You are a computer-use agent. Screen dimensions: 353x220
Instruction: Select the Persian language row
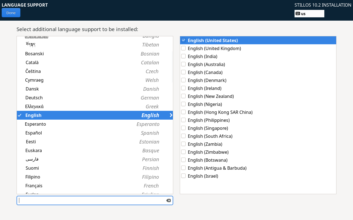(95, 159)
